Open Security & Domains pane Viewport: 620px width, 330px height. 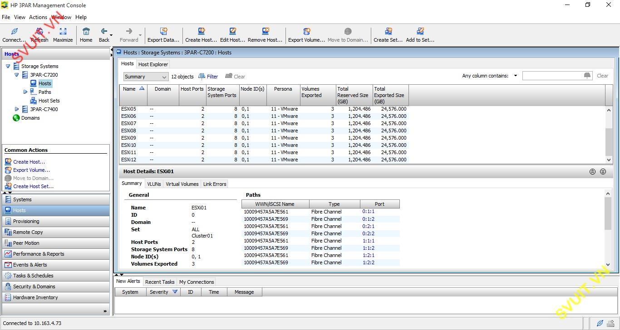point(56,286)
